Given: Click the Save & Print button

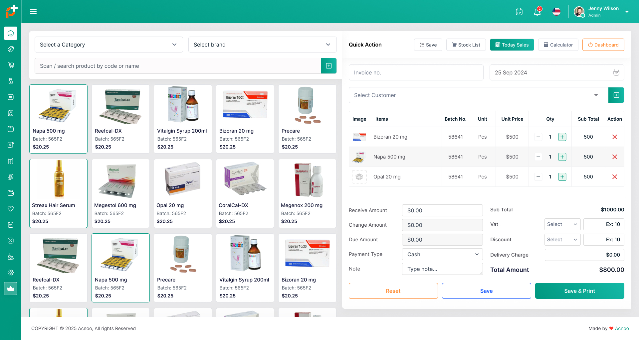Looking at the screenshot, I should pyautogui.click(x=579, y=290).
